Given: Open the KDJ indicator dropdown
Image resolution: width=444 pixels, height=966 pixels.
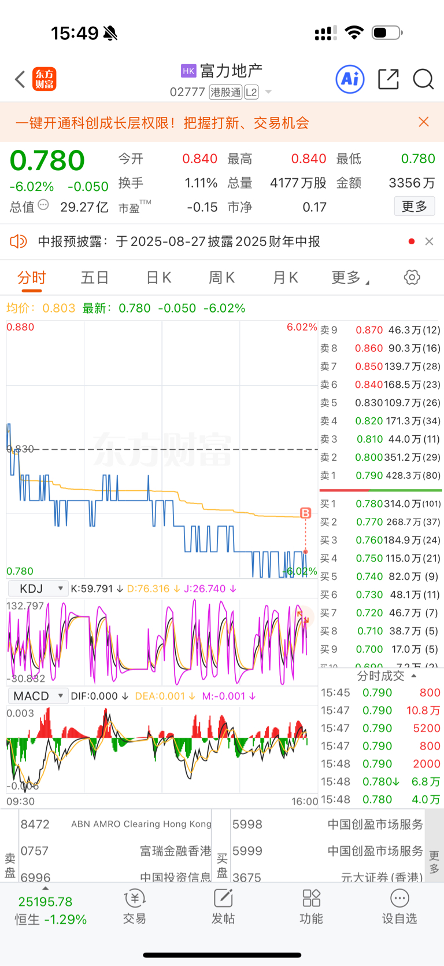Looking at the screenshot, I should (38, 589).
